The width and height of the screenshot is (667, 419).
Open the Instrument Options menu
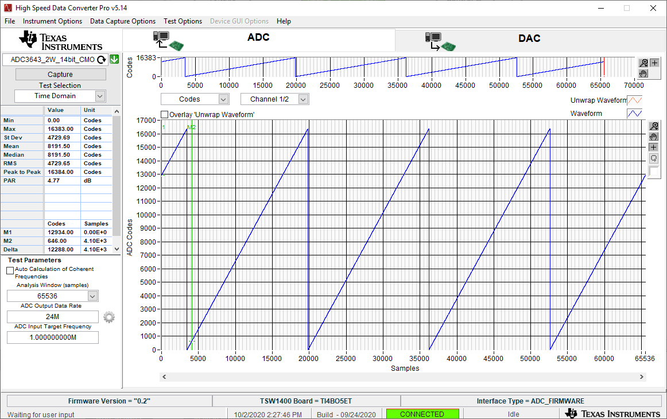(x=52, y=21)
